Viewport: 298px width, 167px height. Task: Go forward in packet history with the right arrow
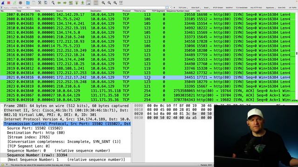65,3
